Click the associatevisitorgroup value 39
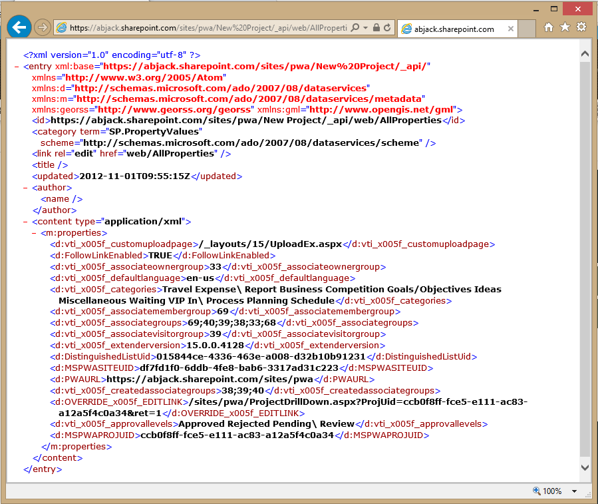 pos(216,334)
